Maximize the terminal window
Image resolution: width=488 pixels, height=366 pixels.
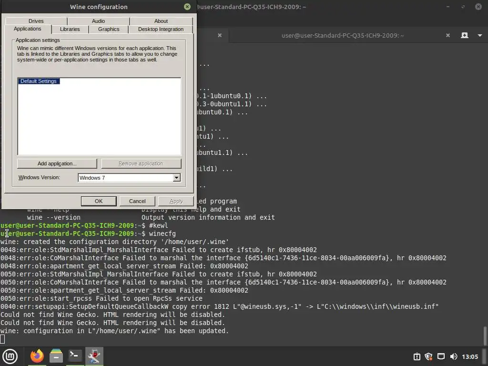coord(463,7)
